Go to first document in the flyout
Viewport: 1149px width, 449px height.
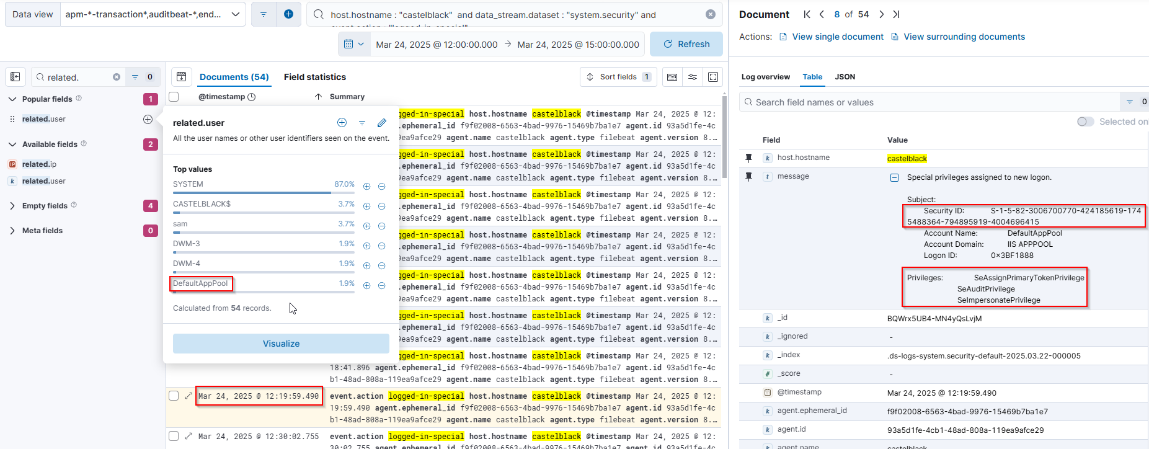coord(807,14)
